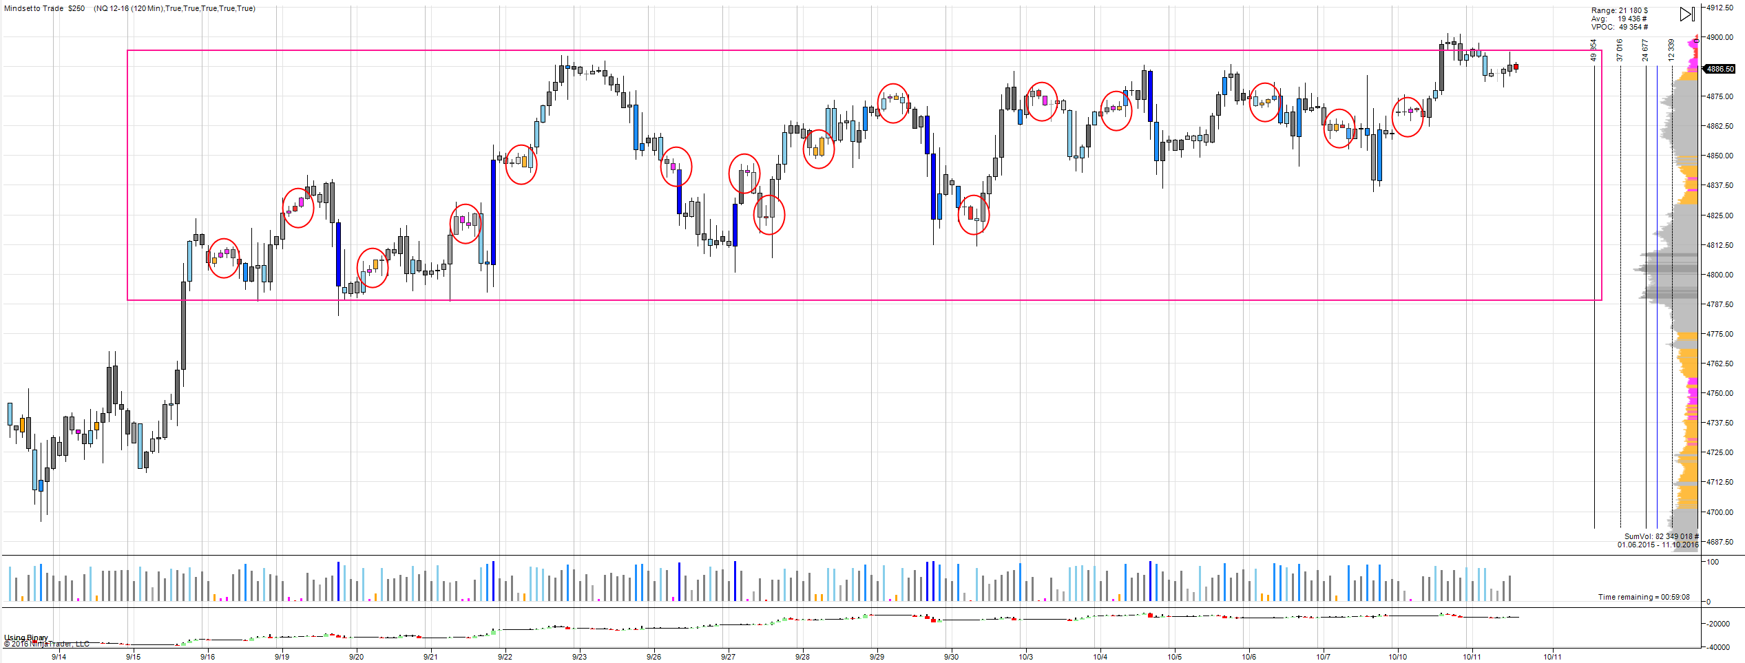Click the 9/30 date label on the time axis
This screenshot has height=663, width=1745.
click(952, 657)
